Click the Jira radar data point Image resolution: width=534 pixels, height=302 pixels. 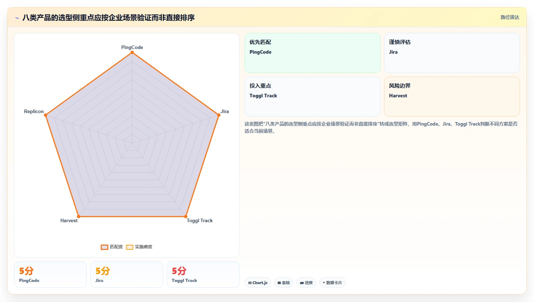(219, 115)
